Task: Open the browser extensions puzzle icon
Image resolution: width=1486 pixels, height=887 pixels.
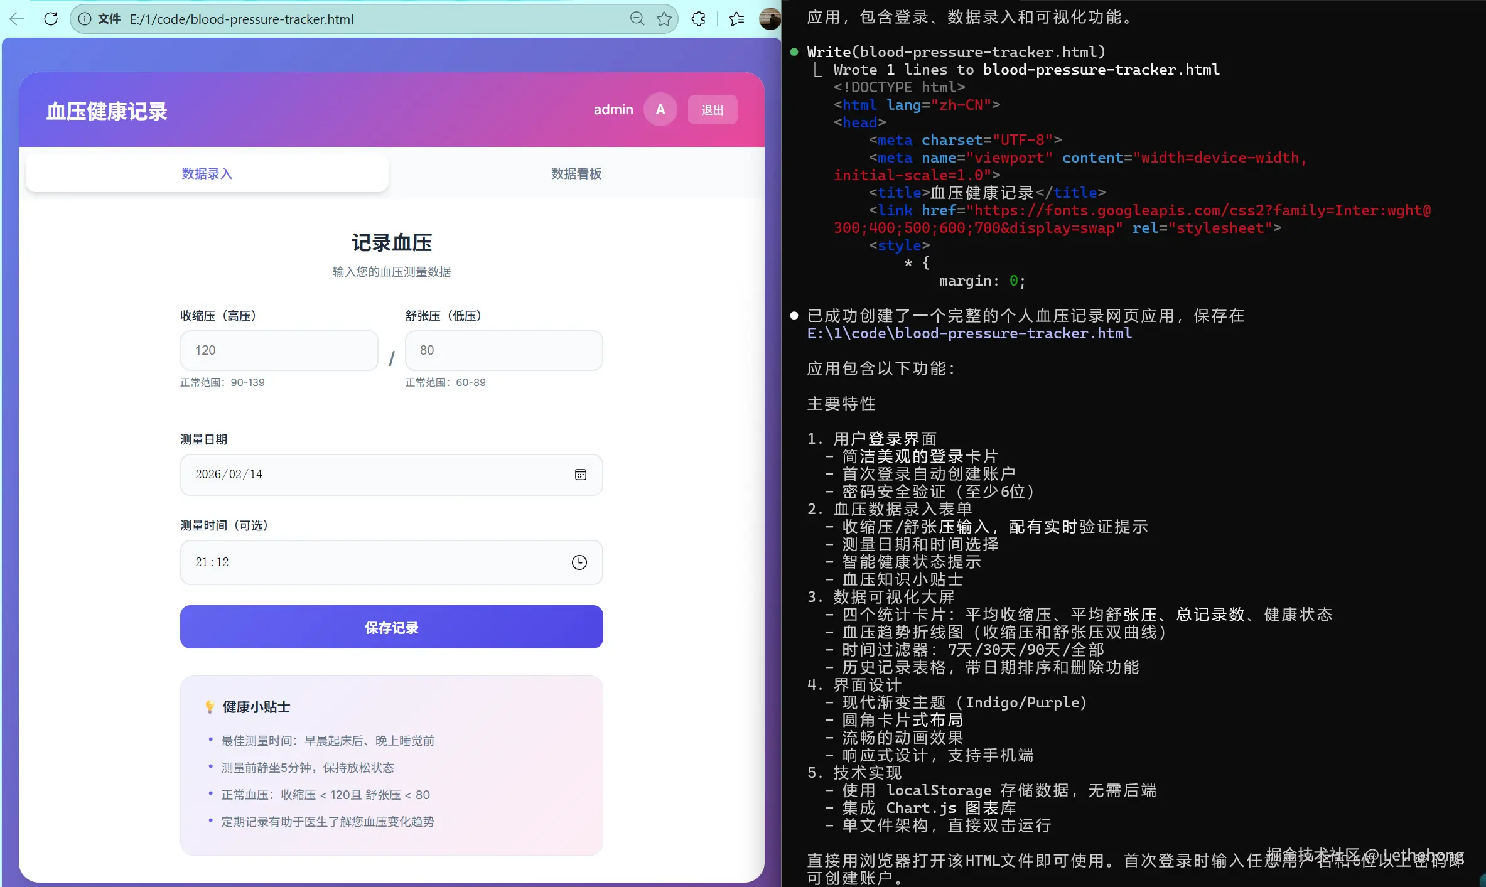Action: click(698, 19)
